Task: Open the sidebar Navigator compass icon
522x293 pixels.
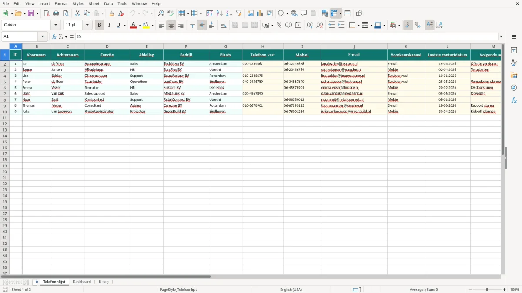Action: coord(514,88)
